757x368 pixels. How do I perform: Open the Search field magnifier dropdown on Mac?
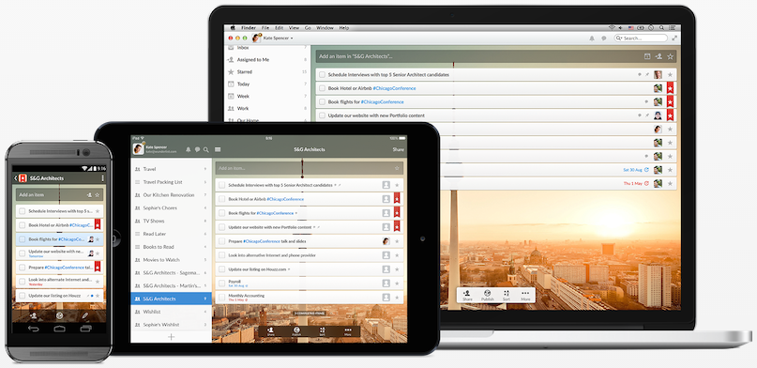click(619, 38)
